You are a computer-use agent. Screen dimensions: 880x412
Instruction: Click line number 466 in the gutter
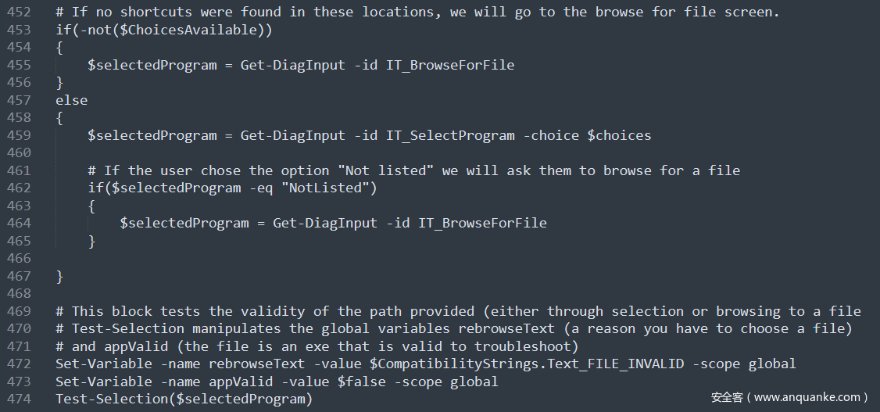(x=19, y=258)
